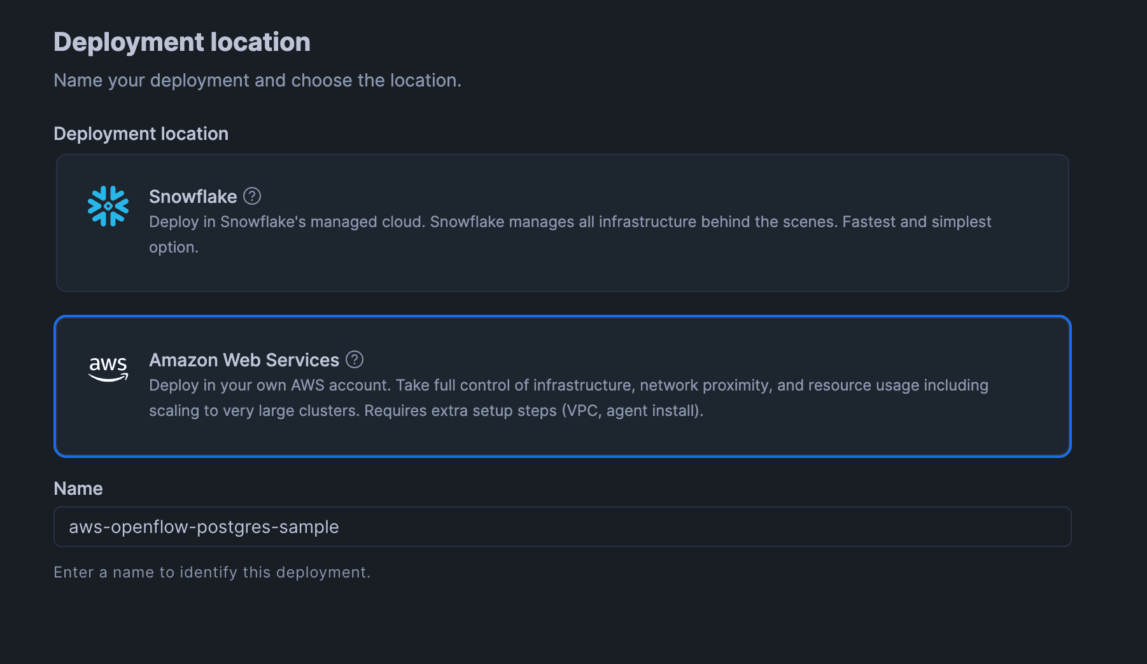
Task: Click the 'Amazon Web Services' option title
Action: [x=244, y=360]
